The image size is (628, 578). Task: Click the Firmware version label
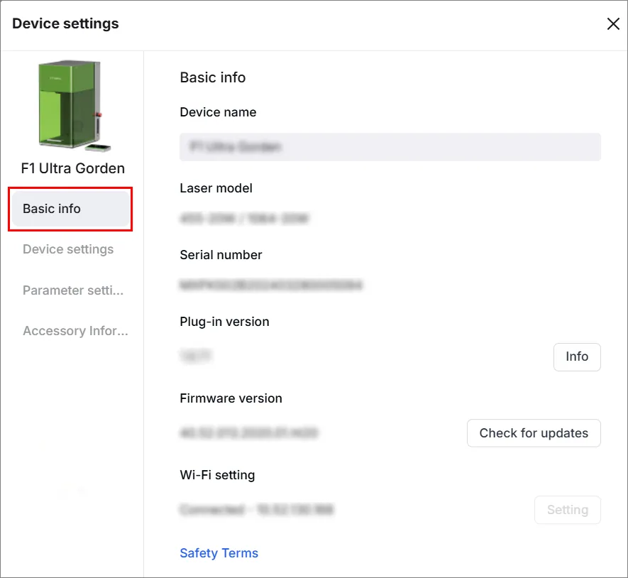pos(231,398)
